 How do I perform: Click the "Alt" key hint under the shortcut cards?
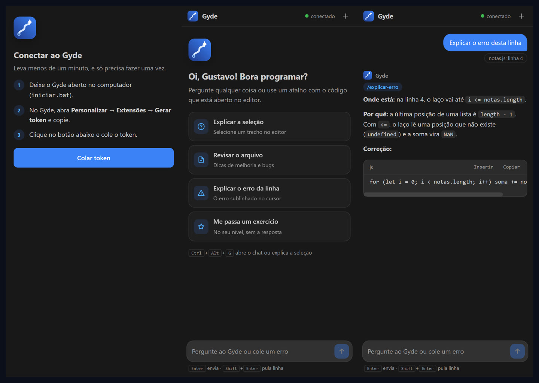[215, 253]
